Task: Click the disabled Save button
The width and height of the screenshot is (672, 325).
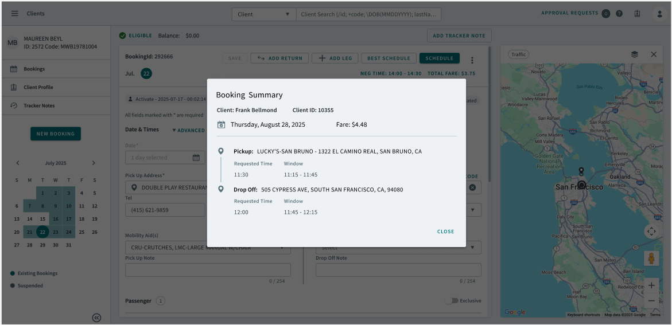Action: [235, 58]
